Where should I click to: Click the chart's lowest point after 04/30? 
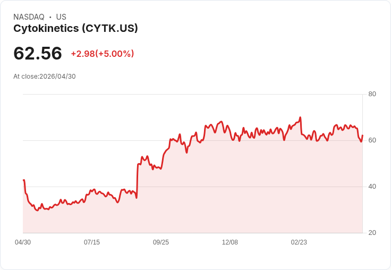(37, 210)
